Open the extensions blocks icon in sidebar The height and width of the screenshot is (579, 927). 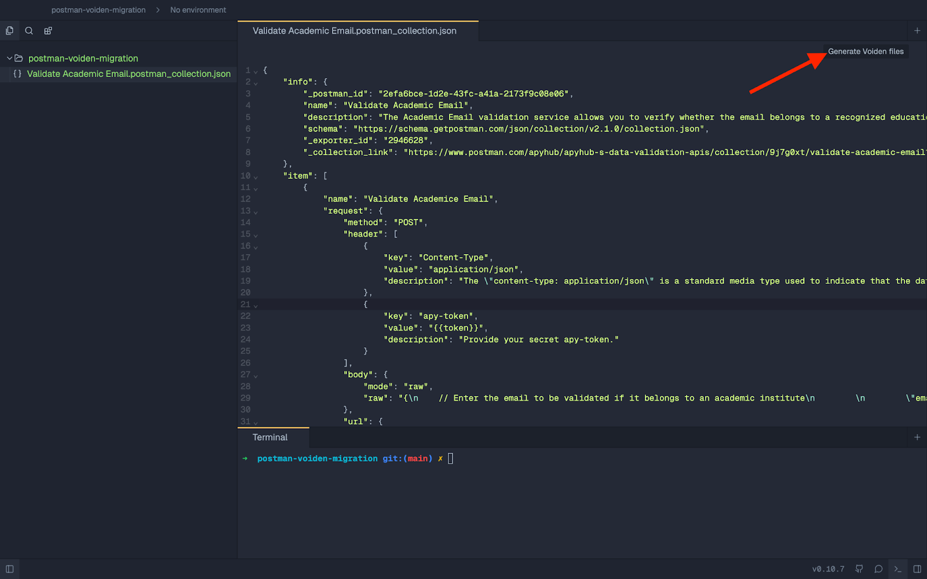48,31
